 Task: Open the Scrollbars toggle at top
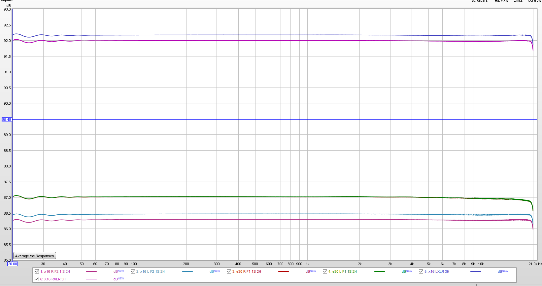point(480,1)
